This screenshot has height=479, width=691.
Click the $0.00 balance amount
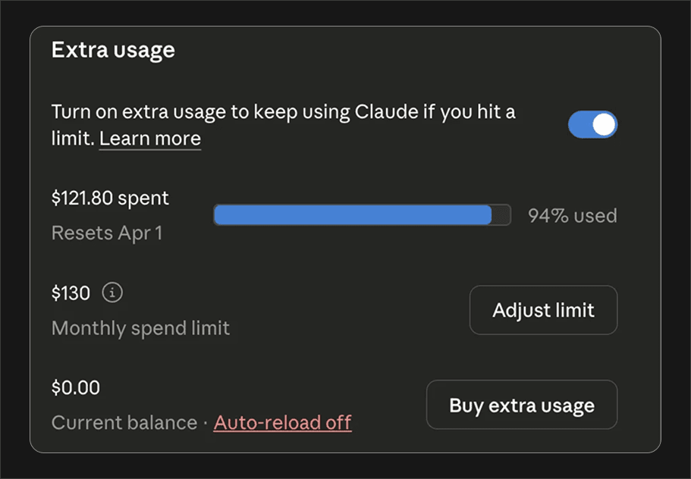[x=74, y=387]
